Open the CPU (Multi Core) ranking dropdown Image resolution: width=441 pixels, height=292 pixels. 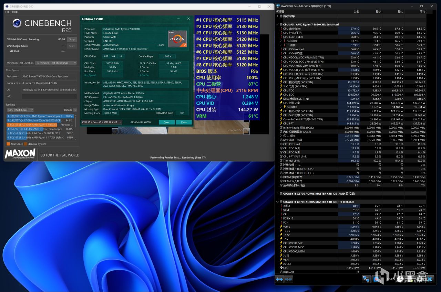click(x=20, y=110)
